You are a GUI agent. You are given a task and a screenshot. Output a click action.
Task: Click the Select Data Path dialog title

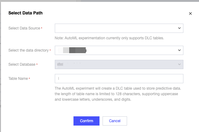click(x=25, y=13)
